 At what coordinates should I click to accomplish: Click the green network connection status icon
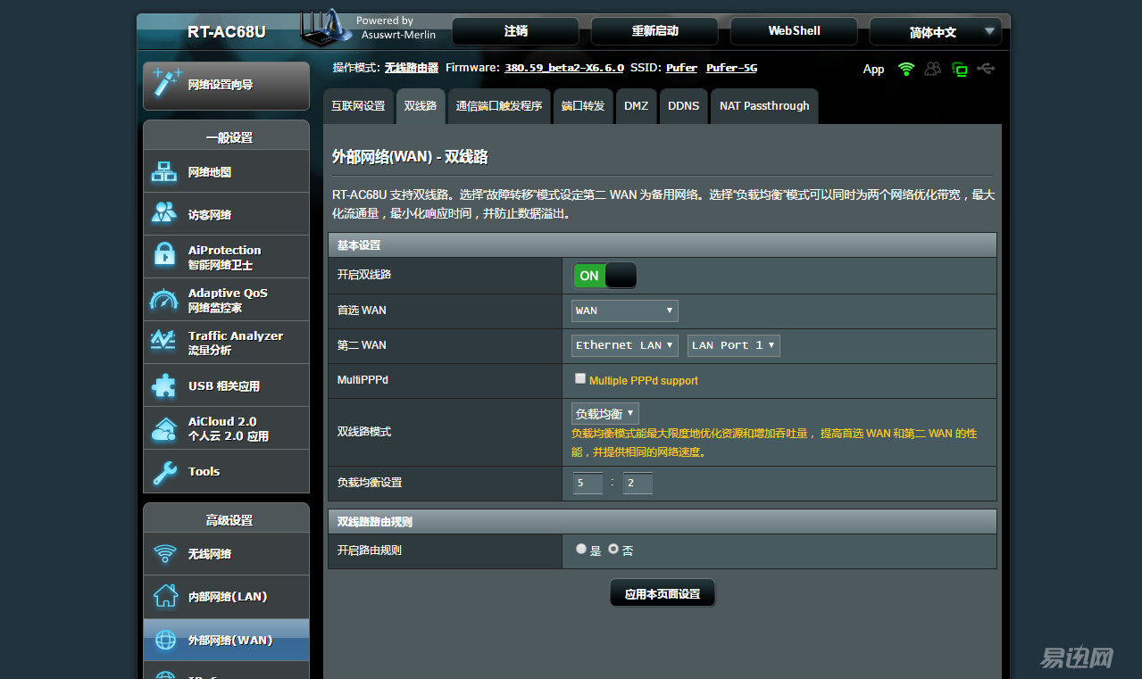960,69
